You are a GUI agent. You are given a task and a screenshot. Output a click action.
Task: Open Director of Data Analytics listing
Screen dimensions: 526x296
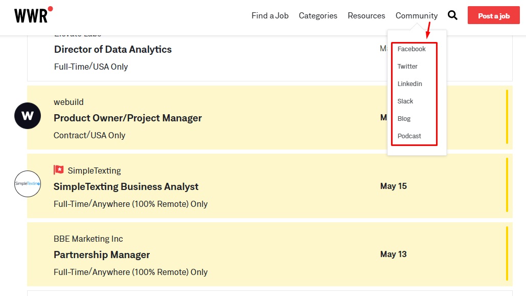click(x=112, y=49)
